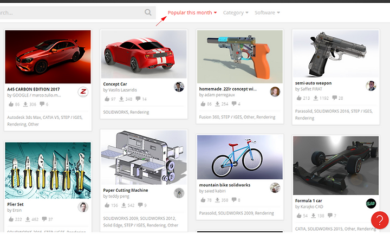Viewport: 390px width, 234px height.
Task: Open comments on Paper Cutting Machine
Action: pyautogui.click(x=140, y=205)
